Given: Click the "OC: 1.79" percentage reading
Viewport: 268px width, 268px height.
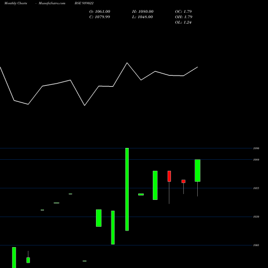Looking at the screenshot, I should tap(183, 12).
